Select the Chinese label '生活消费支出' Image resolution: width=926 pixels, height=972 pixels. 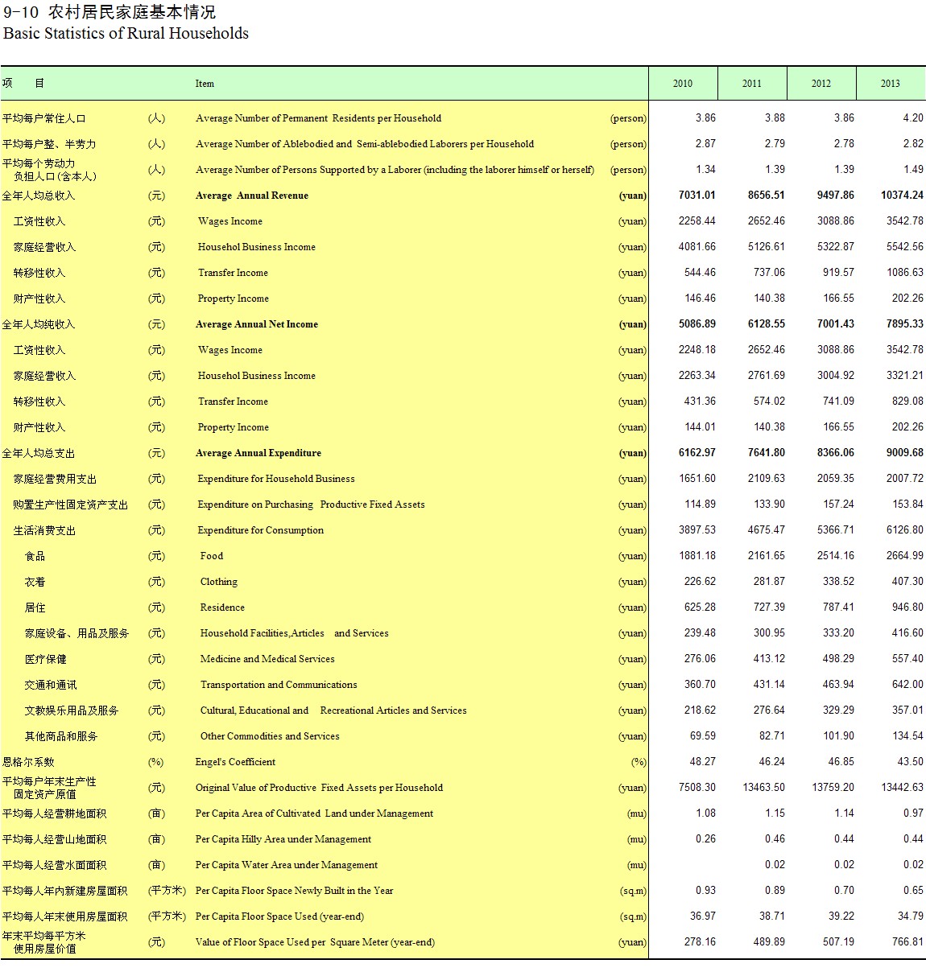(45, 530)
